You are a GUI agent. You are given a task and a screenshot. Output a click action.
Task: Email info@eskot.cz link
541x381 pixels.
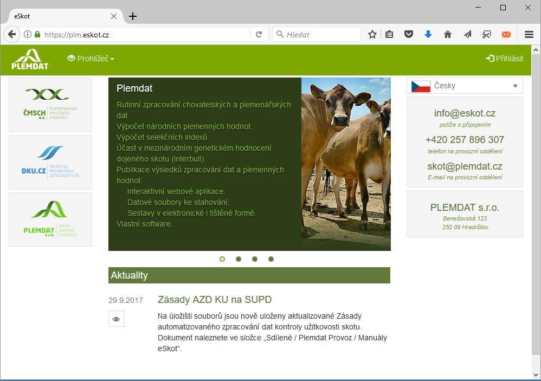465,113
